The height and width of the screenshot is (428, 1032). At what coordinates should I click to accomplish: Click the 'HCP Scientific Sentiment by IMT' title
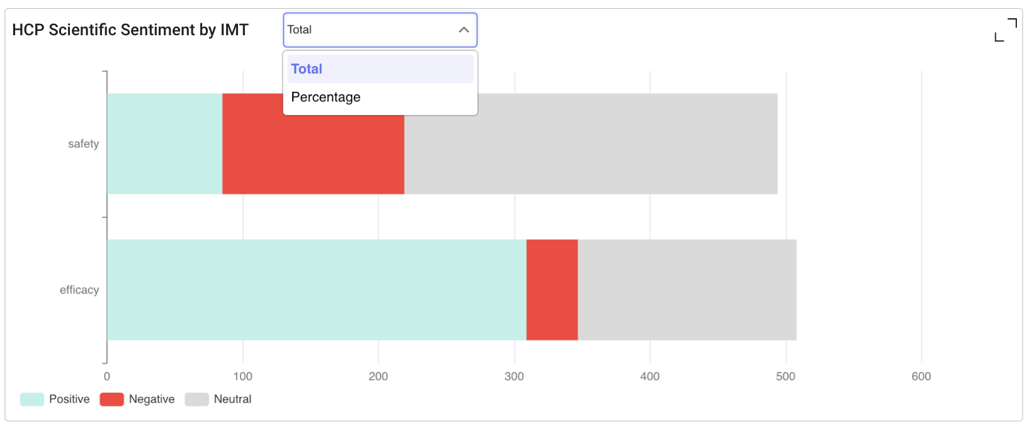click(130, 30)
